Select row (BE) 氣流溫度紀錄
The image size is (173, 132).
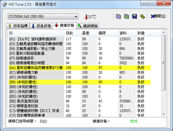[x=80, y=101]
